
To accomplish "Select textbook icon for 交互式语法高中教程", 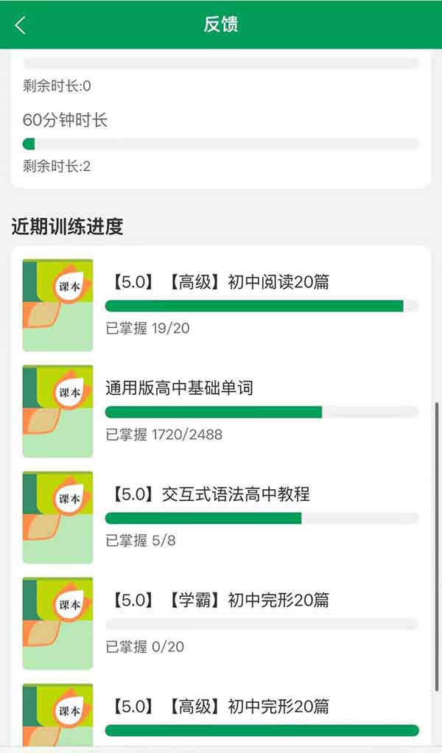I will (57, 516).
